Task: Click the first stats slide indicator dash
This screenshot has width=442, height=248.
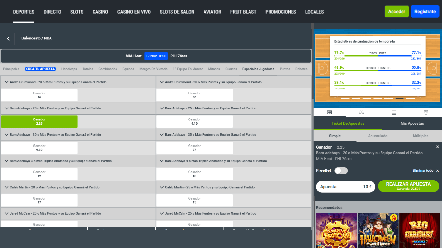Action: pyautogui.click(x=345, y=98)
